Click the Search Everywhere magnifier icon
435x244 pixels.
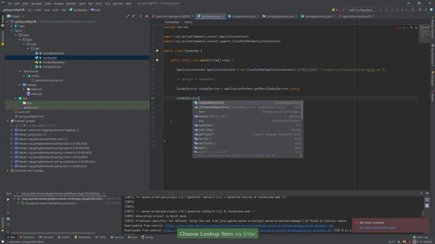(420, 9)
